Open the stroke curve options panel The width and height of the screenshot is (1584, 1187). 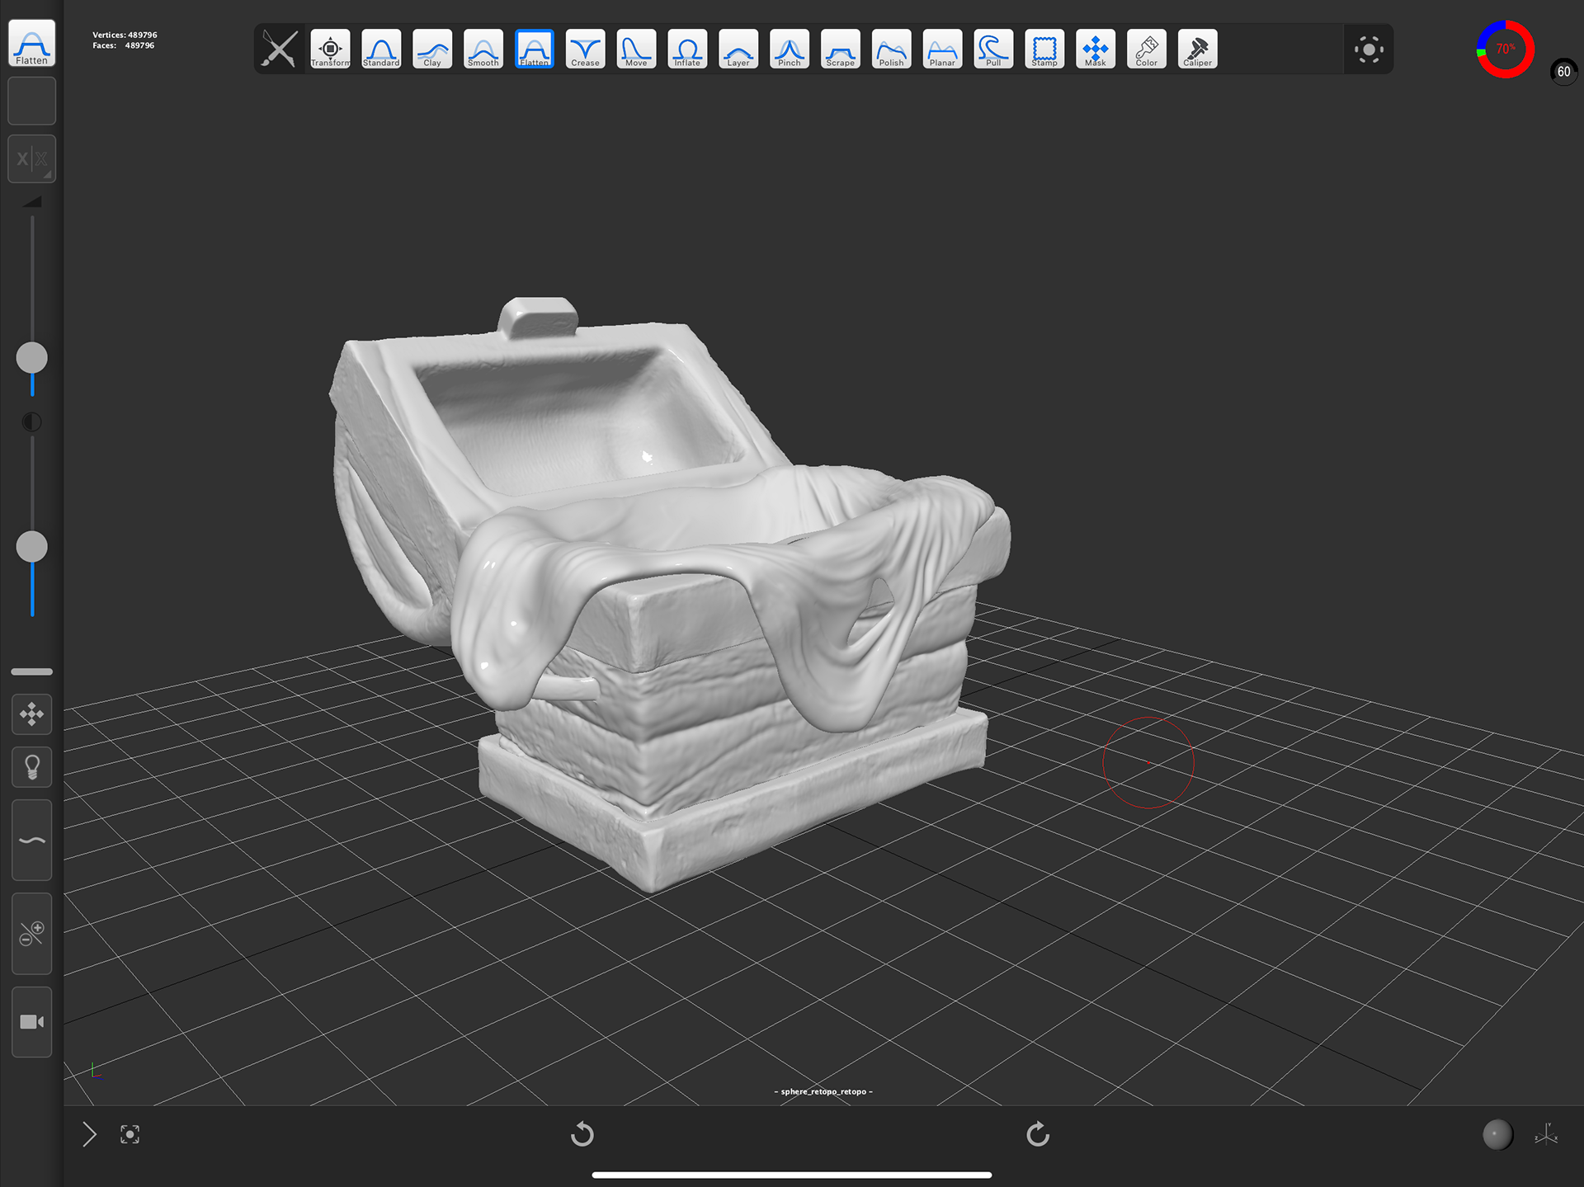pyautogui.click(x=31, y=840)
